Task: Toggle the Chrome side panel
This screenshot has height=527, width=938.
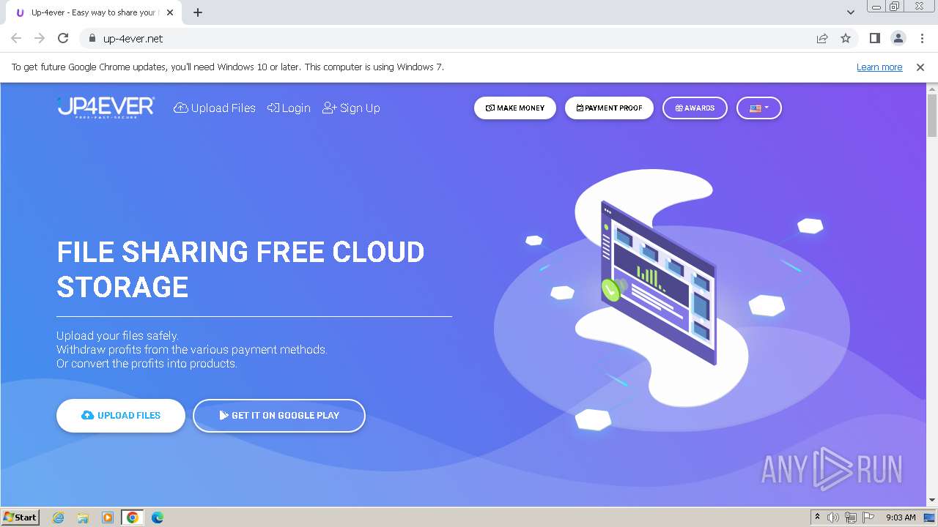Action: (x=874, y=38)
